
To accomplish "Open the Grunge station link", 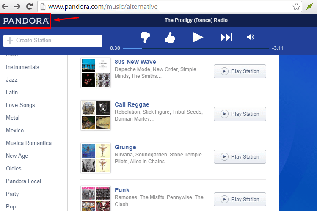I will pos(125,147).
